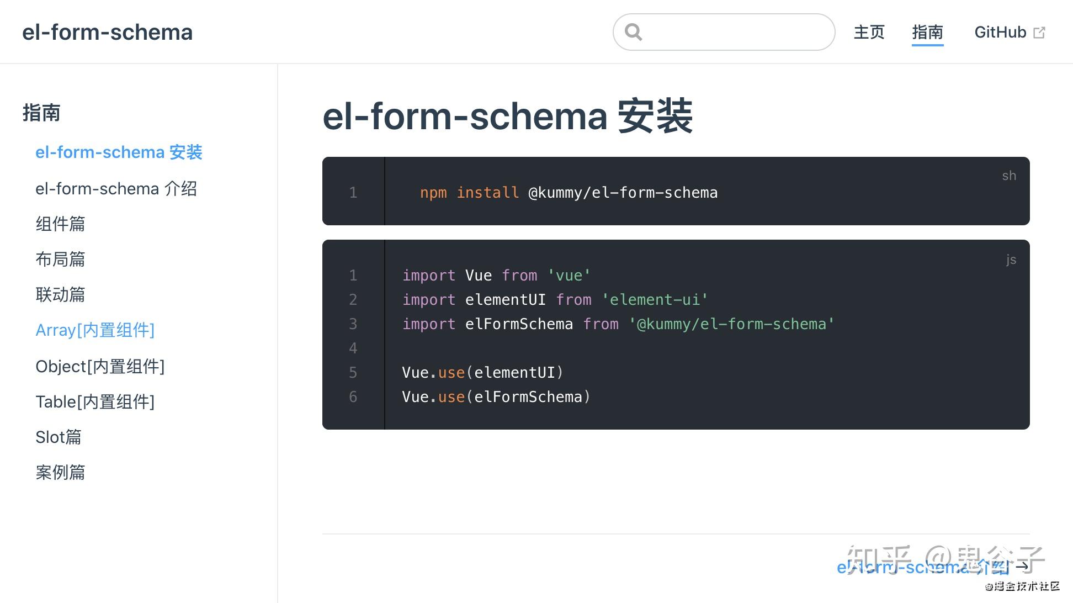The width and height of the screenshot is (1073, 603).
Task: Open the 布局篇 section
Action: click(60, 259)
